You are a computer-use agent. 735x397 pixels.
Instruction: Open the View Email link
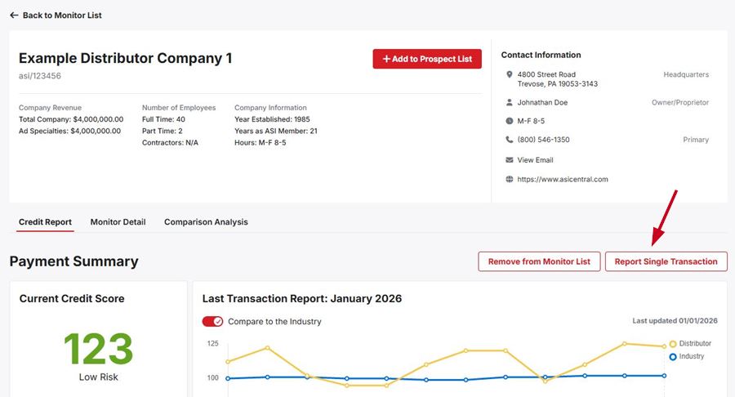pos(535,160)
